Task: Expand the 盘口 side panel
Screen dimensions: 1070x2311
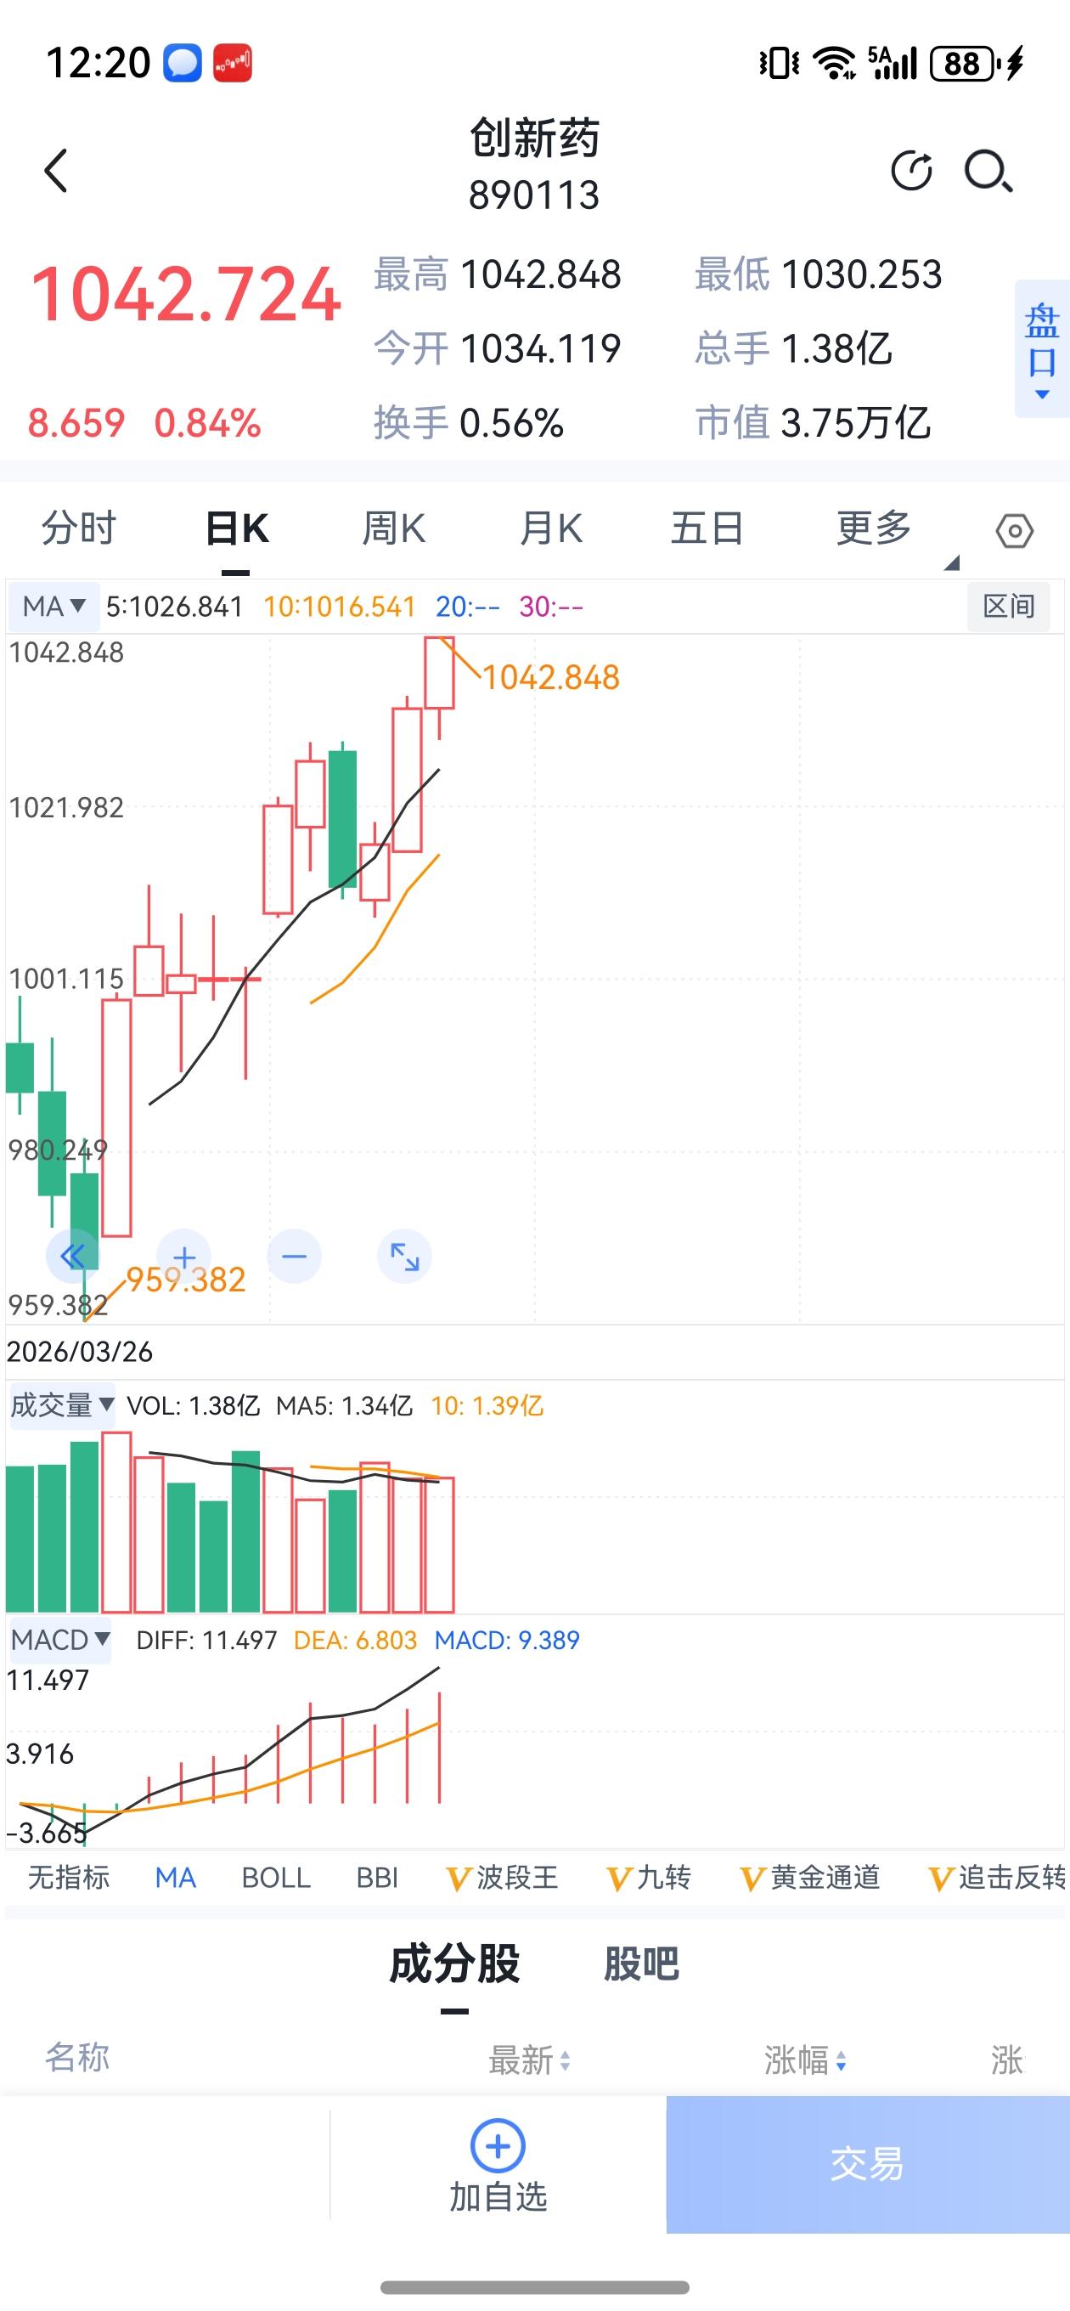Action: [1041, 348]
